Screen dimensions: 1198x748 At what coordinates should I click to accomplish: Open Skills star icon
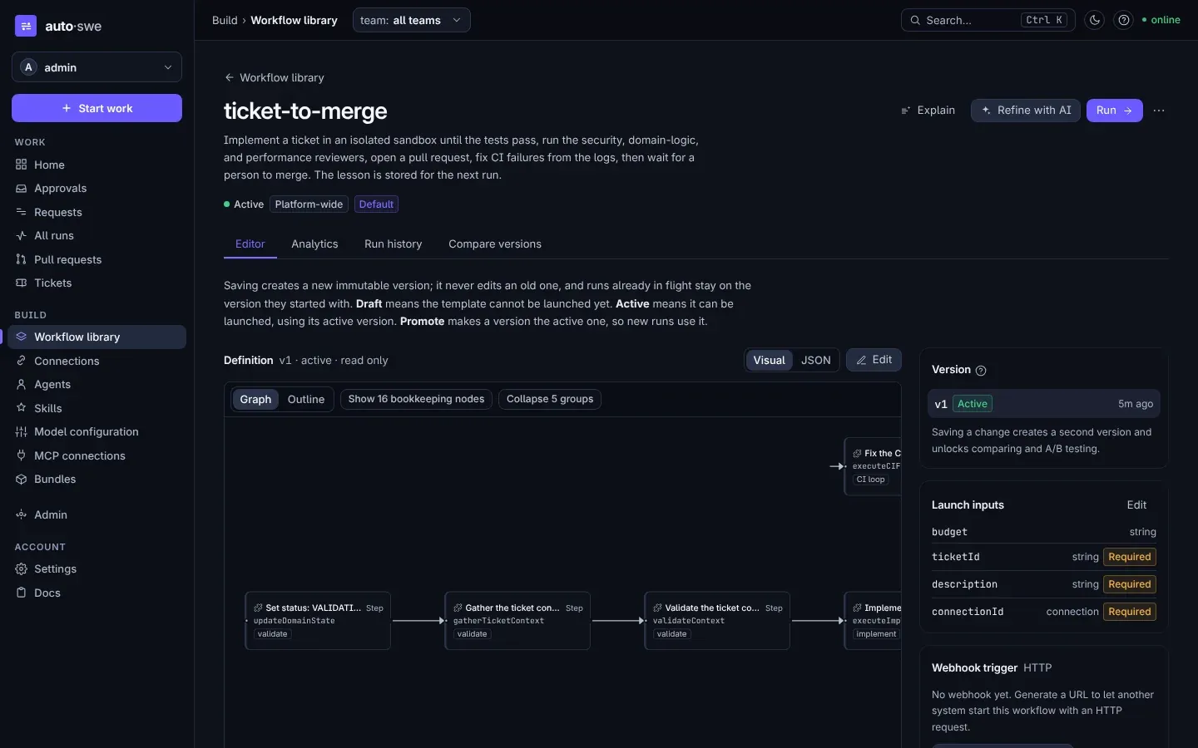click(x=22, y=408)
